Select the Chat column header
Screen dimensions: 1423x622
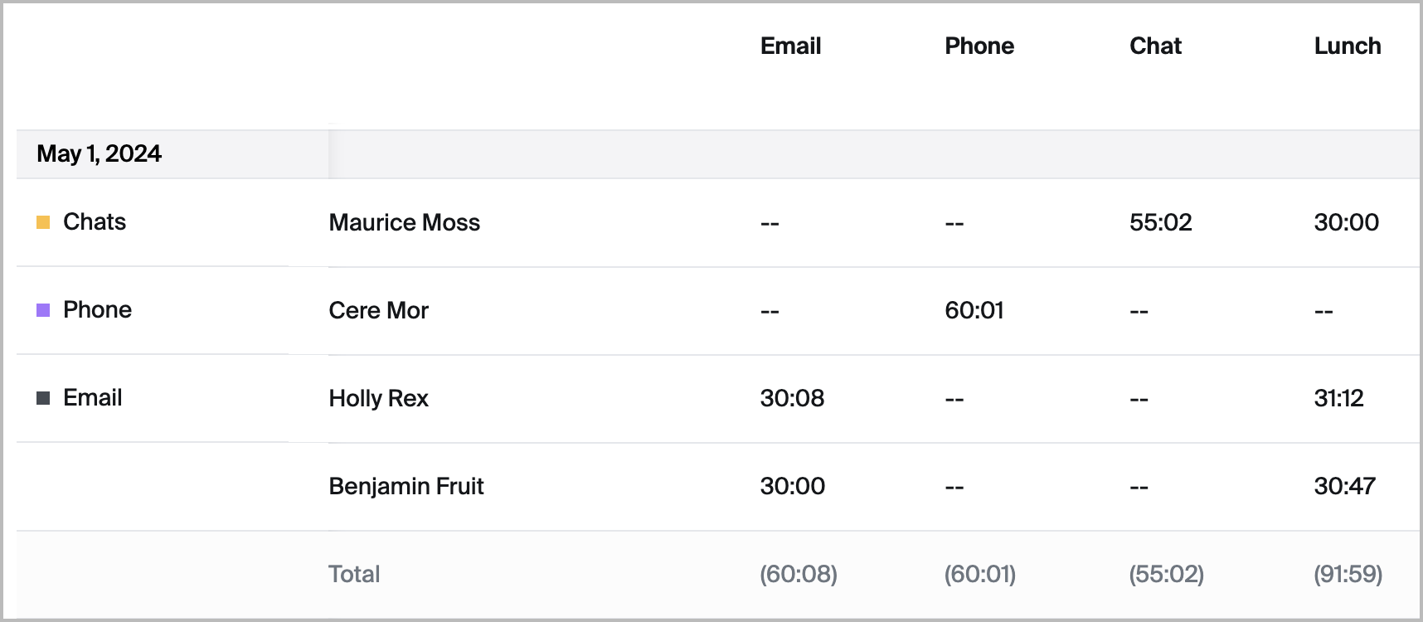coord(1155,46)
